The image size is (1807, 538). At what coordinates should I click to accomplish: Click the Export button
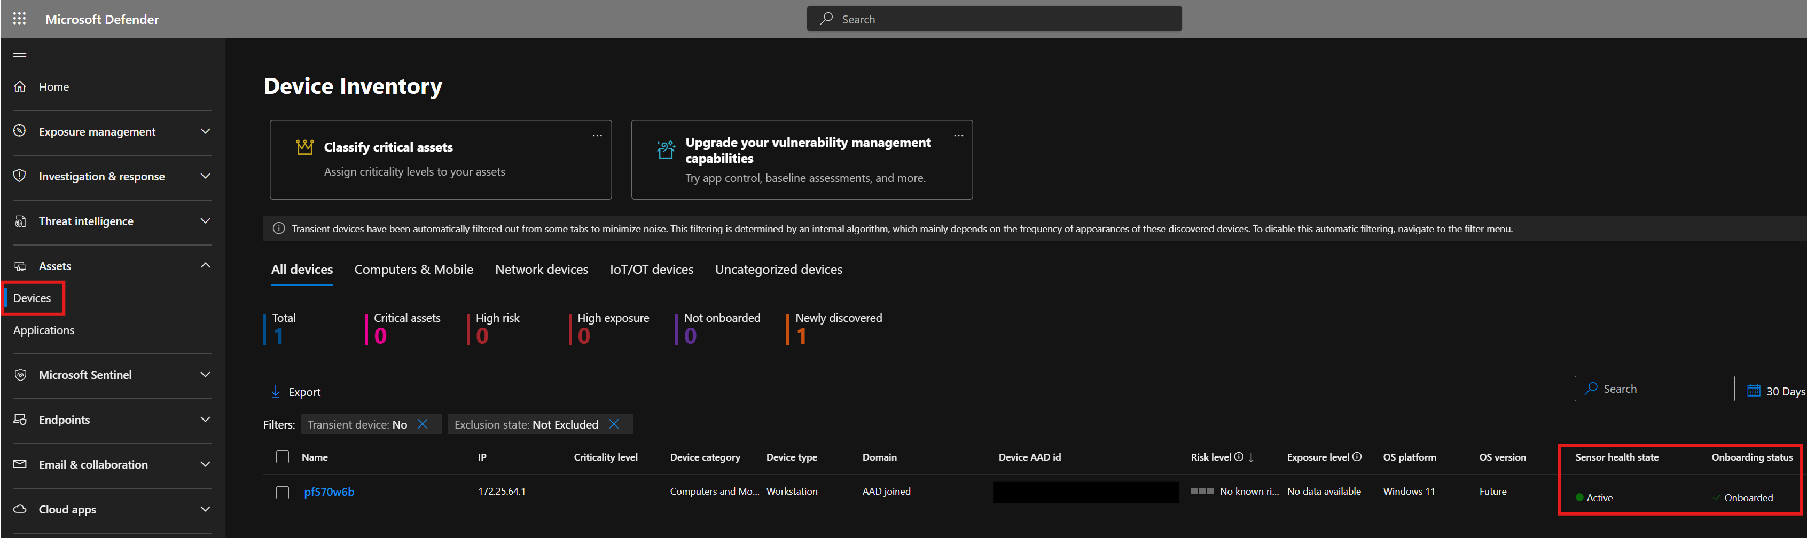click(296, 392)
